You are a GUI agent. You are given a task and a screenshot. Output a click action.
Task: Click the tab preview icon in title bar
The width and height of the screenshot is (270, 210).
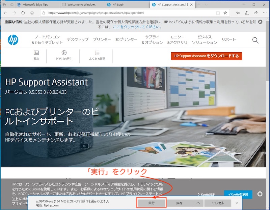(x=4, y=5)
